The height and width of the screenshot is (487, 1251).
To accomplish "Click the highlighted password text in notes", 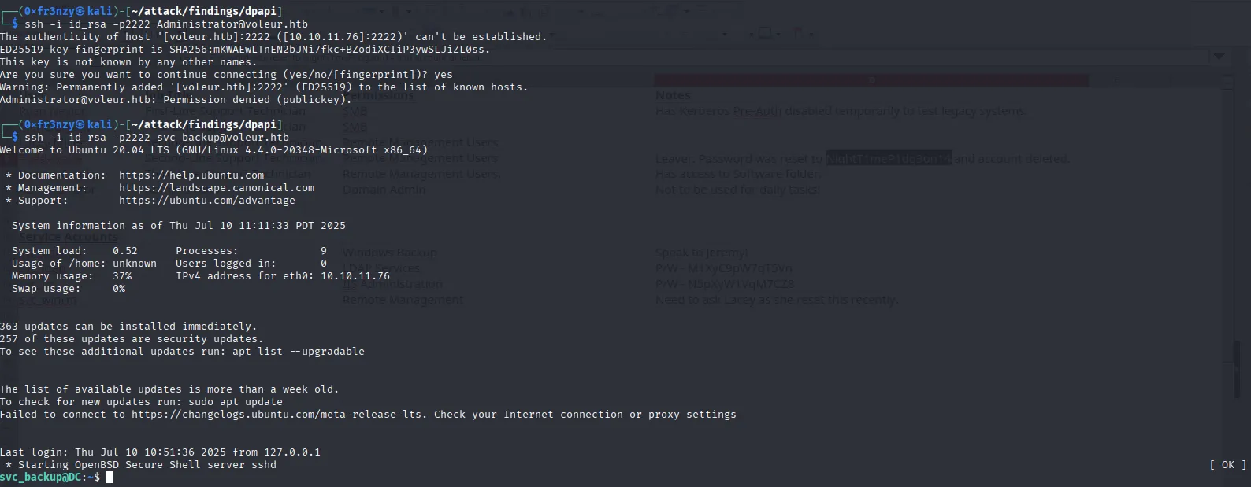I will tap(889, 158).
